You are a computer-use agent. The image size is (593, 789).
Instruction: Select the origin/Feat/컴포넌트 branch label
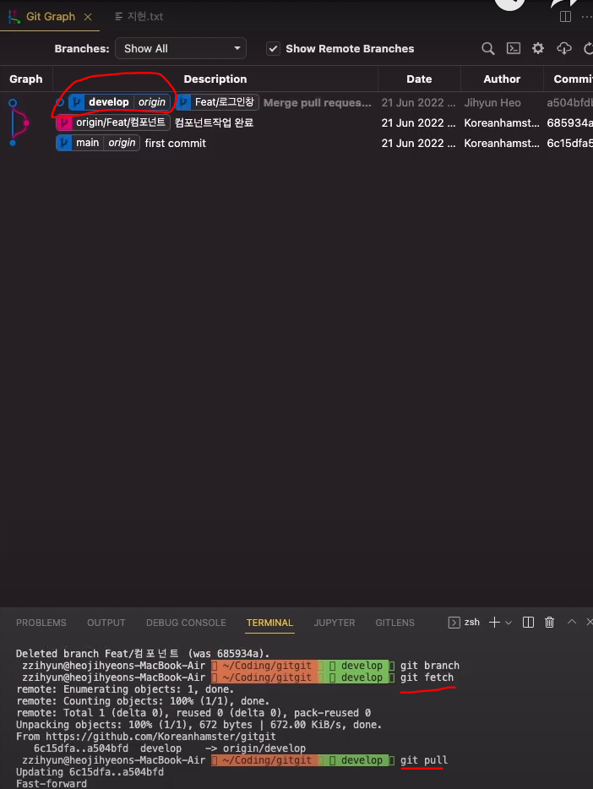pos(120,122)
